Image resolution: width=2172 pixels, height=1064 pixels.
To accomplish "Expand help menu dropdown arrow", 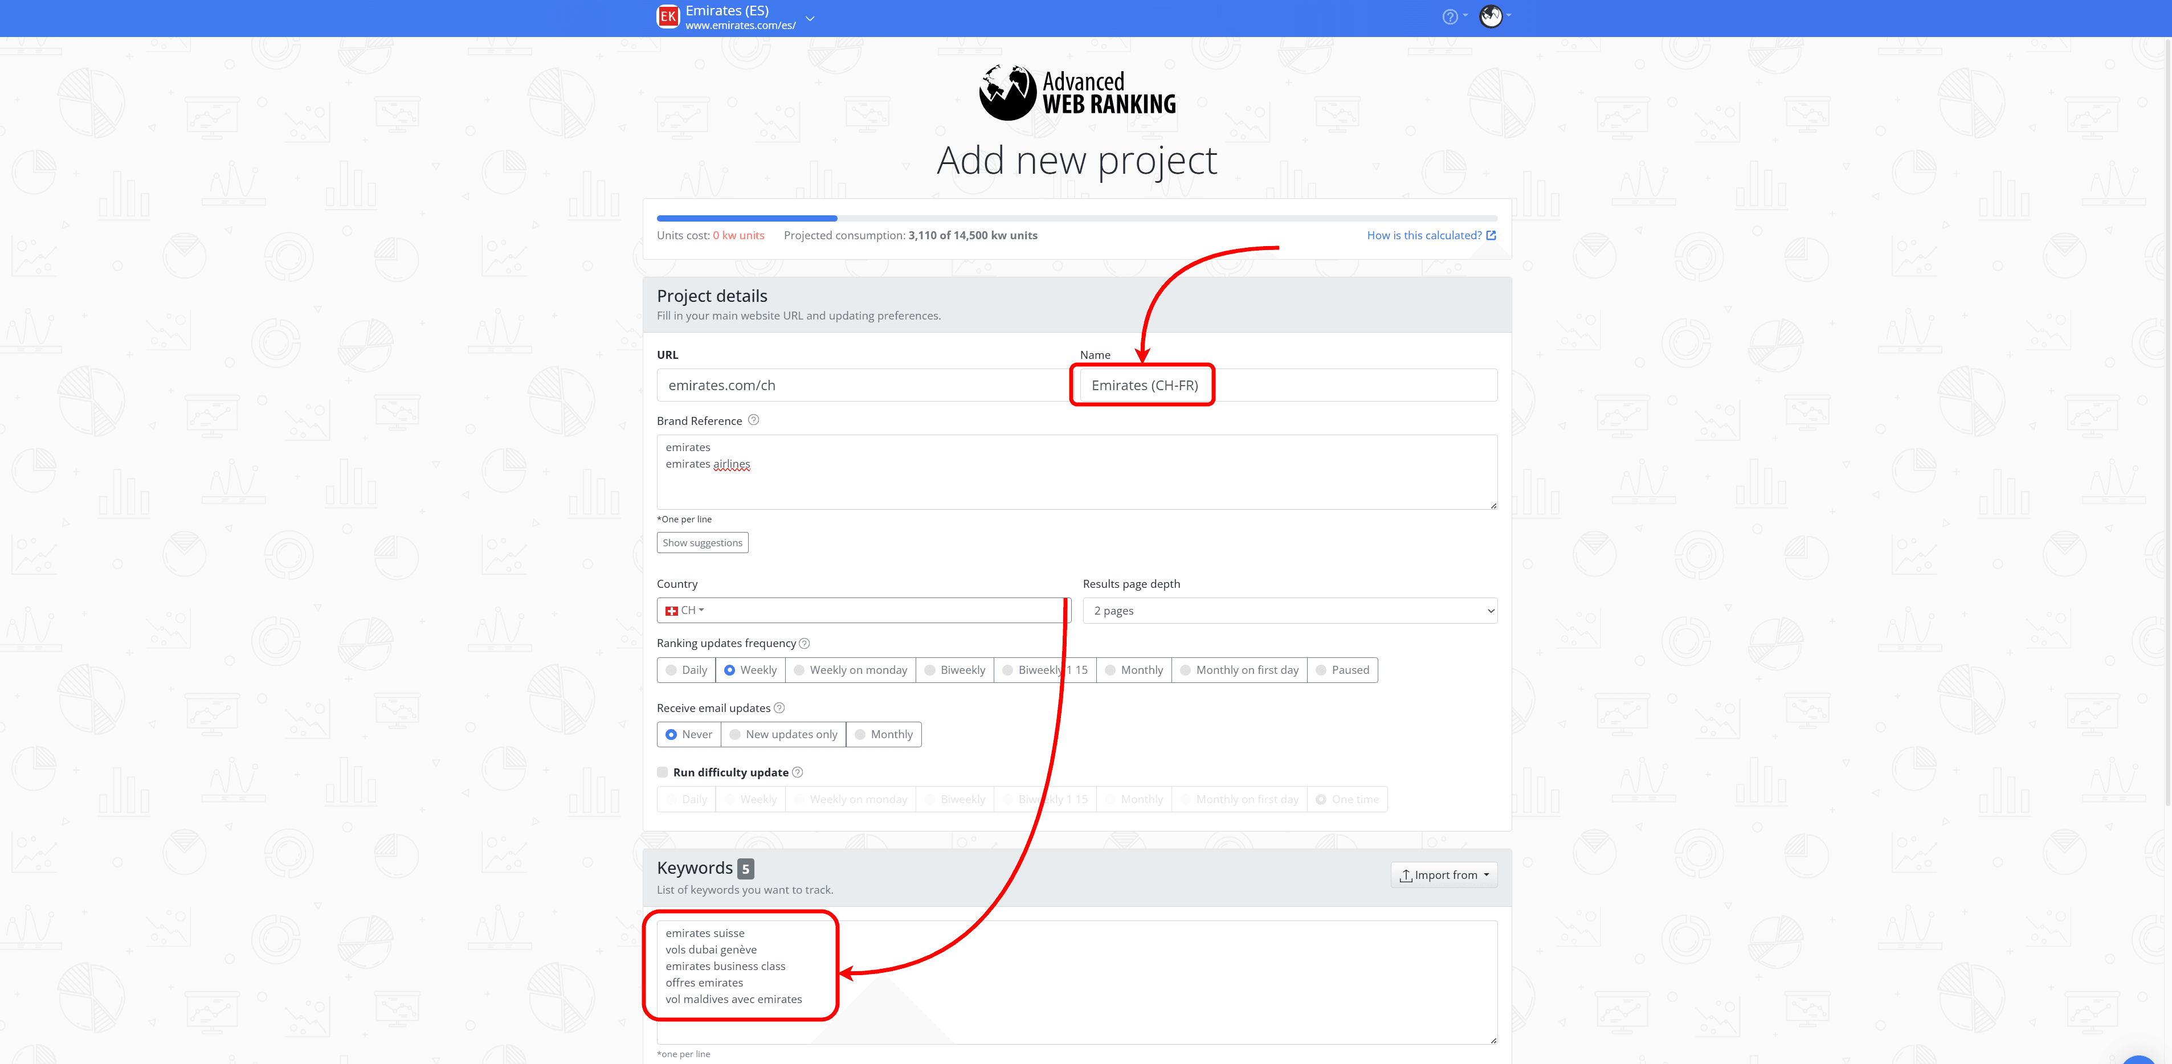I will point(1465,15).
